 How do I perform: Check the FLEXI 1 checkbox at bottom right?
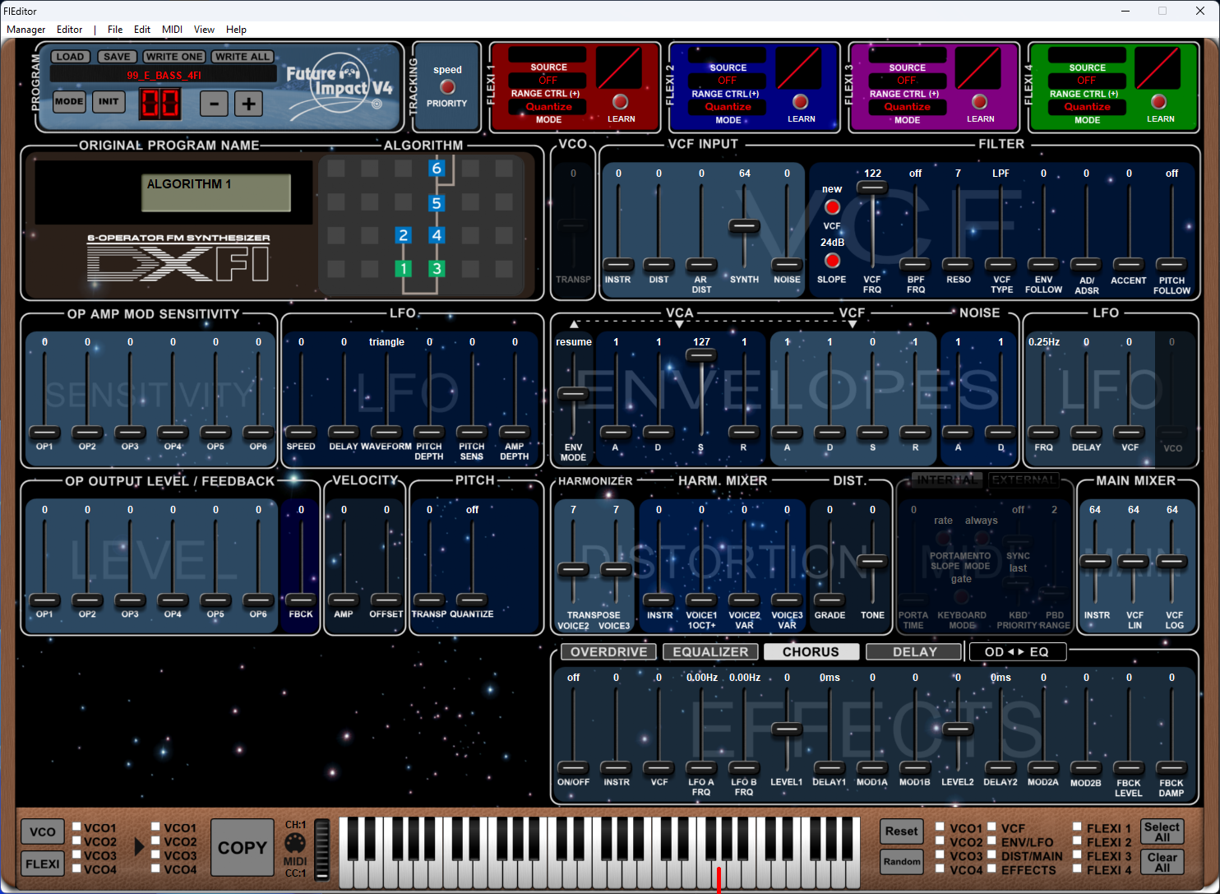[1077, 828]
